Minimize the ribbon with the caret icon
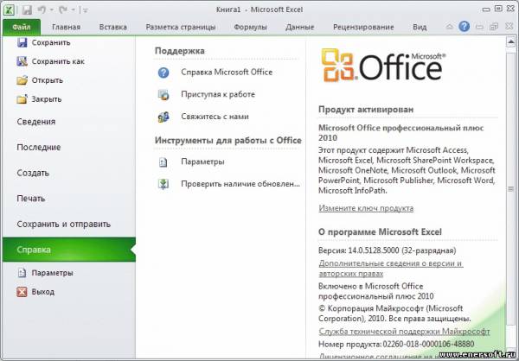 pyautogui.click(x=449, y=27)
